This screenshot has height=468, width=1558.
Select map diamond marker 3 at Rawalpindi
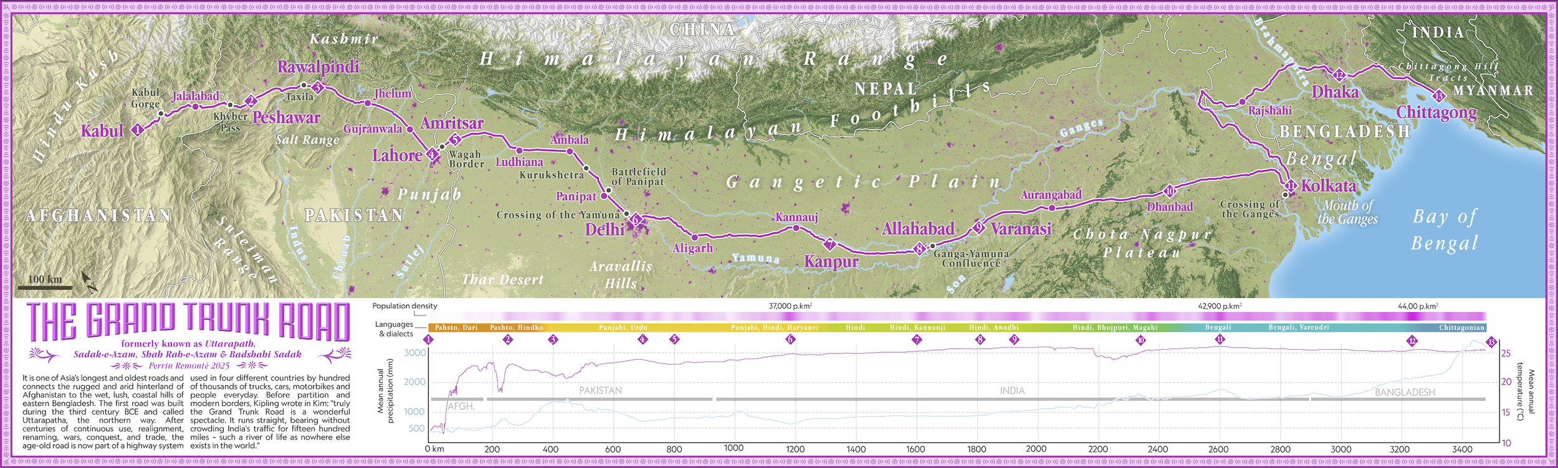[x=318, y=88]
